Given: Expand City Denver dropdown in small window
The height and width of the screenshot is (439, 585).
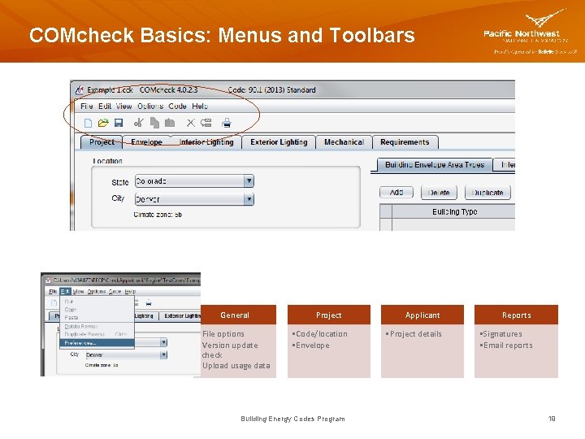Looking at the screenshot, I should click(x=163, y=354).
